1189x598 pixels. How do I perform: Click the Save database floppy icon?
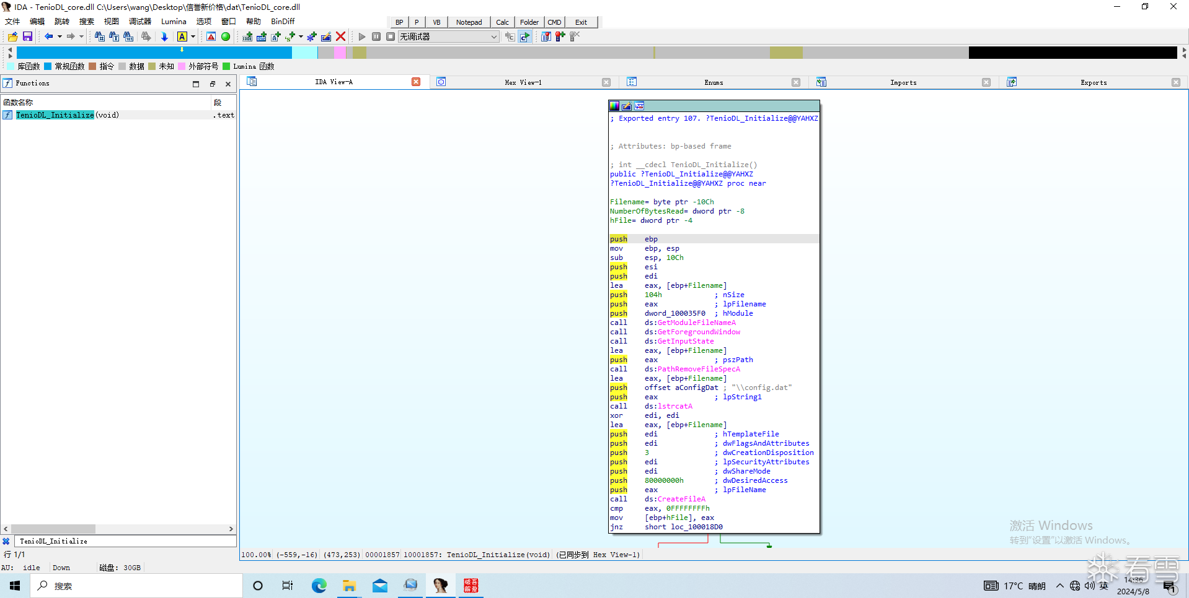(x=27, y=37)
